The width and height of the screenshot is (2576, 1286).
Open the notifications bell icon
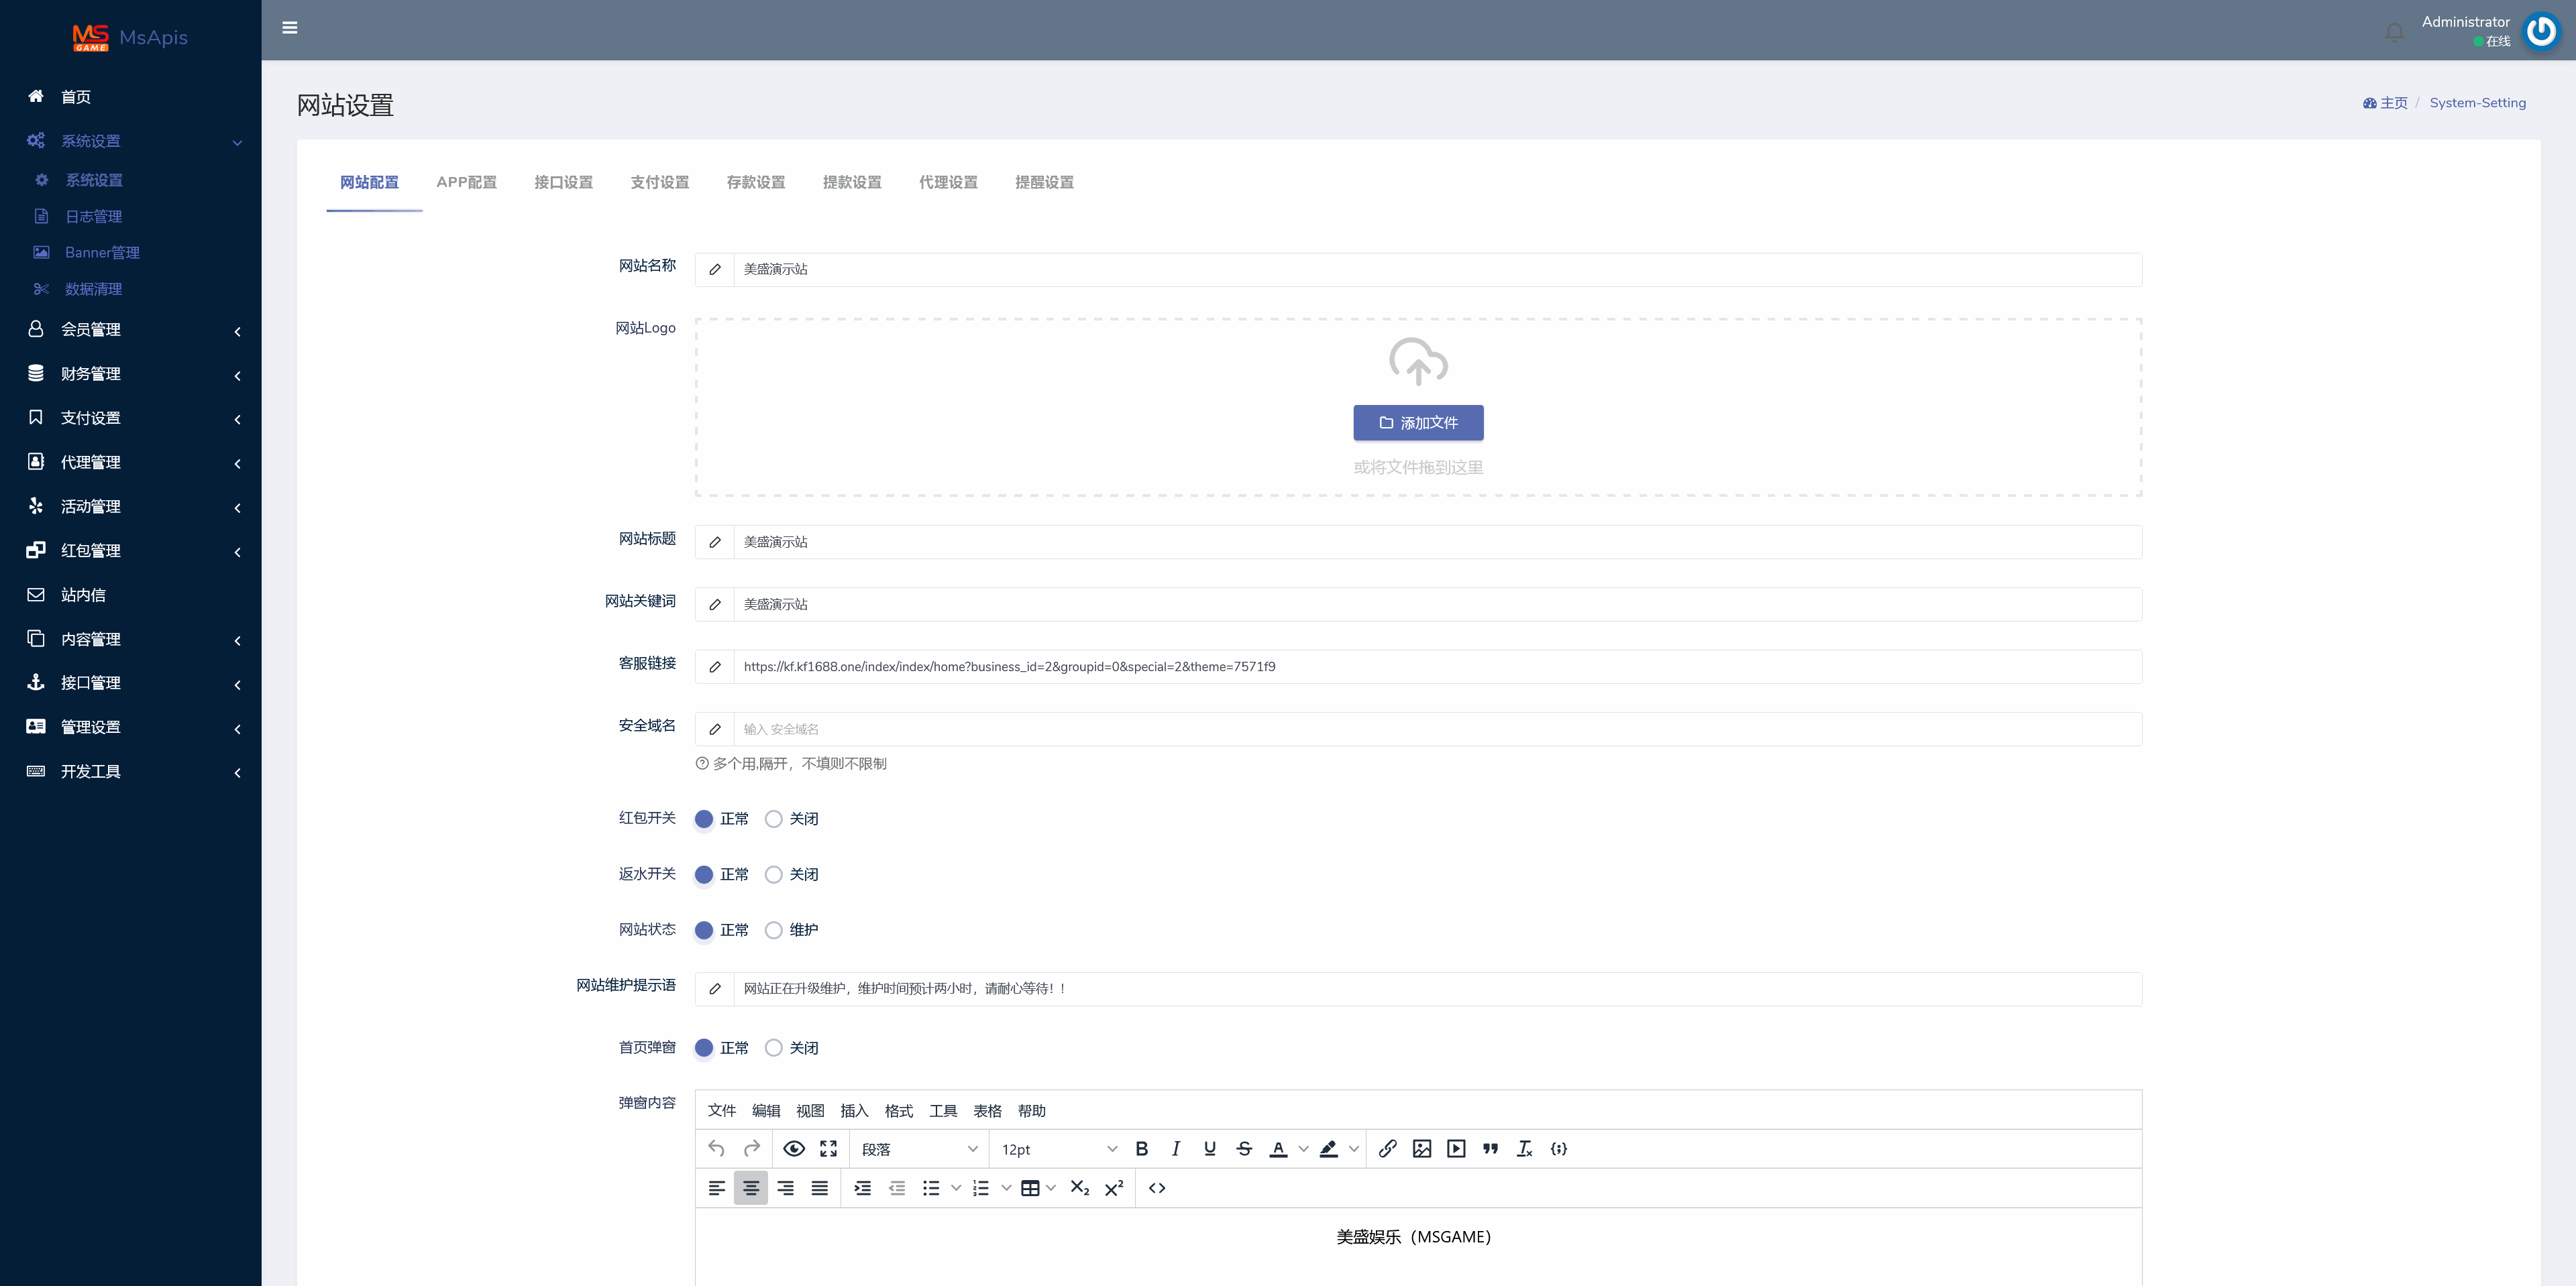[x=2394, y=32]
